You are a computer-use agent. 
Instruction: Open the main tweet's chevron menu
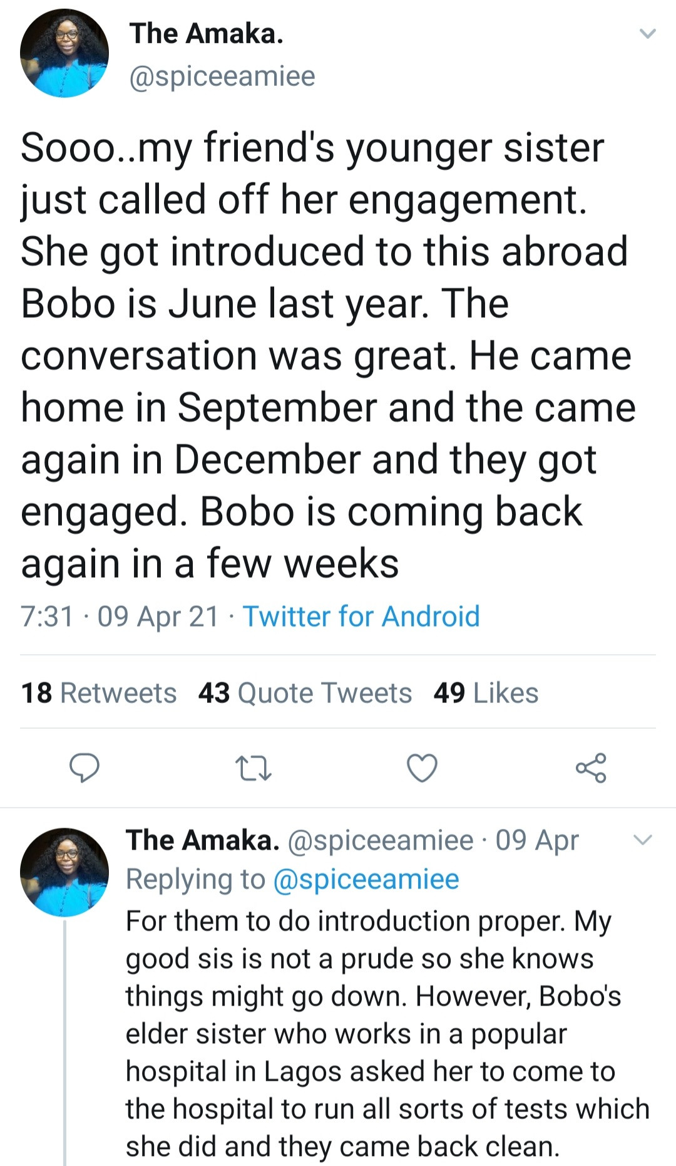pyautogui.click(x=647, y=34)
